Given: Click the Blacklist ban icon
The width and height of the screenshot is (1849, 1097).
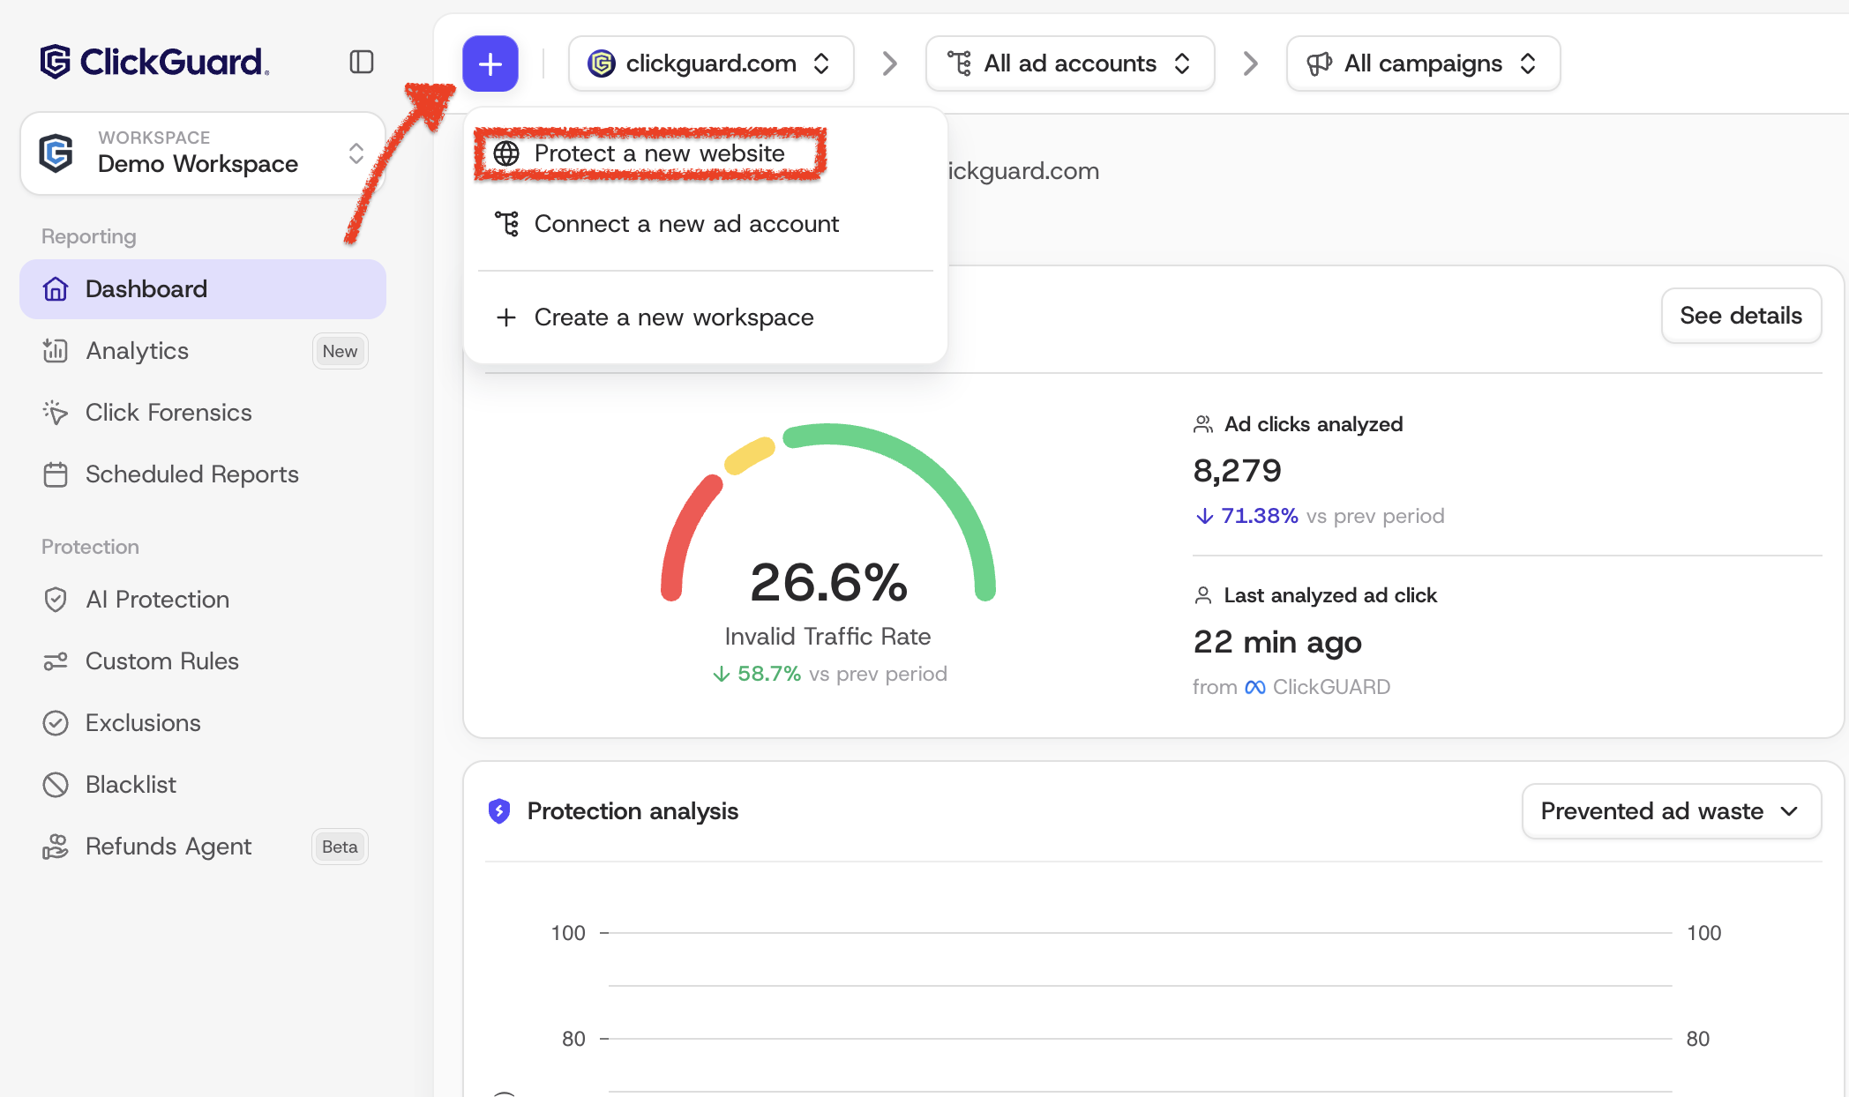Looking at the screenshot, I should 56,785.
